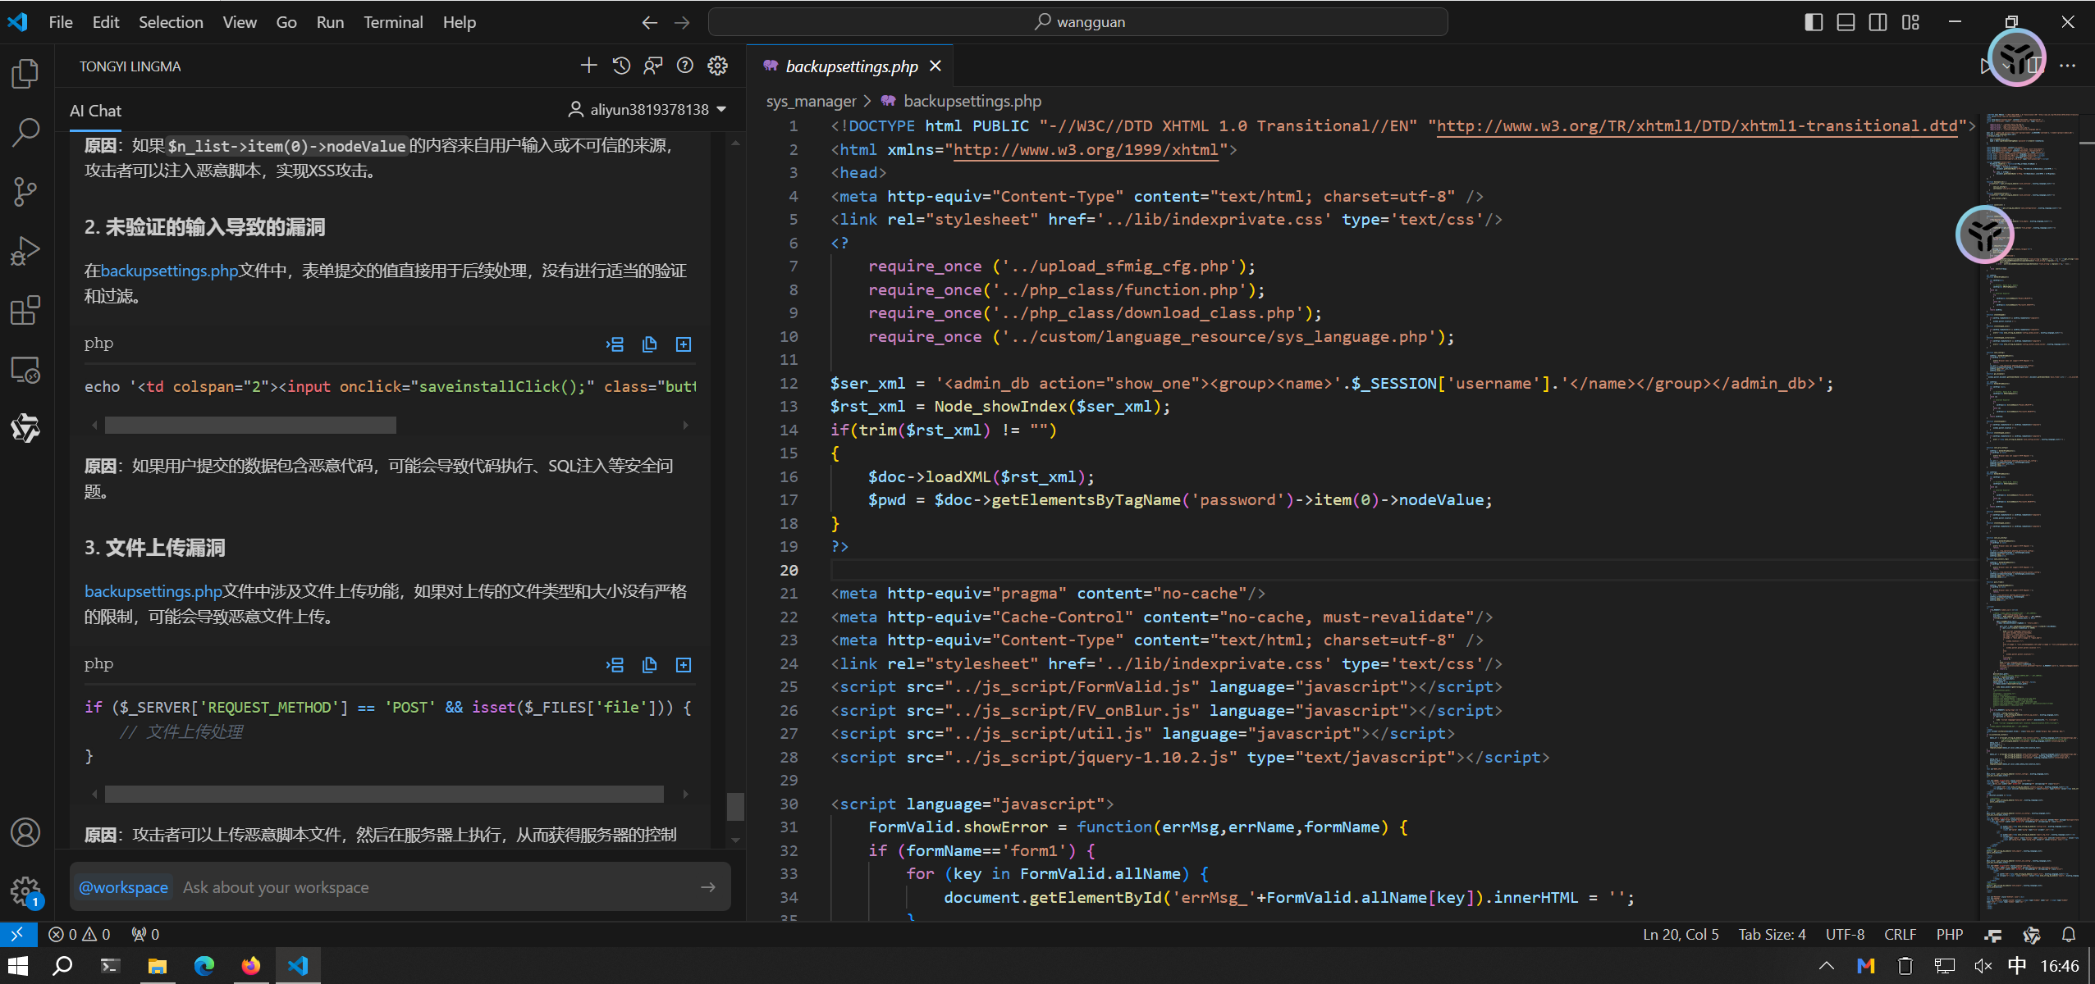Image resolution: width=2095 pixels, height=984 pixels.
Task: Go back in navigation history
Action: 649,23
